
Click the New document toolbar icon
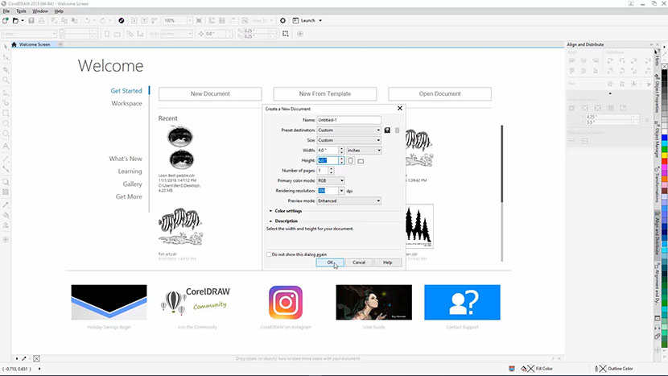[7, 20]
